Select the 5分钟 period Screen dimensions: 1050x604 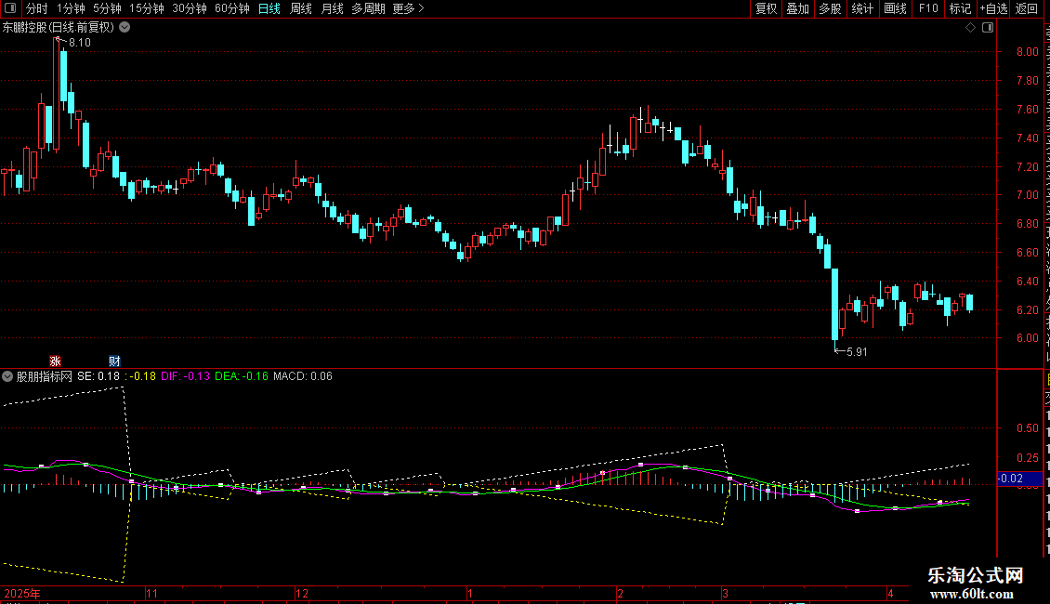pos(107,8)
